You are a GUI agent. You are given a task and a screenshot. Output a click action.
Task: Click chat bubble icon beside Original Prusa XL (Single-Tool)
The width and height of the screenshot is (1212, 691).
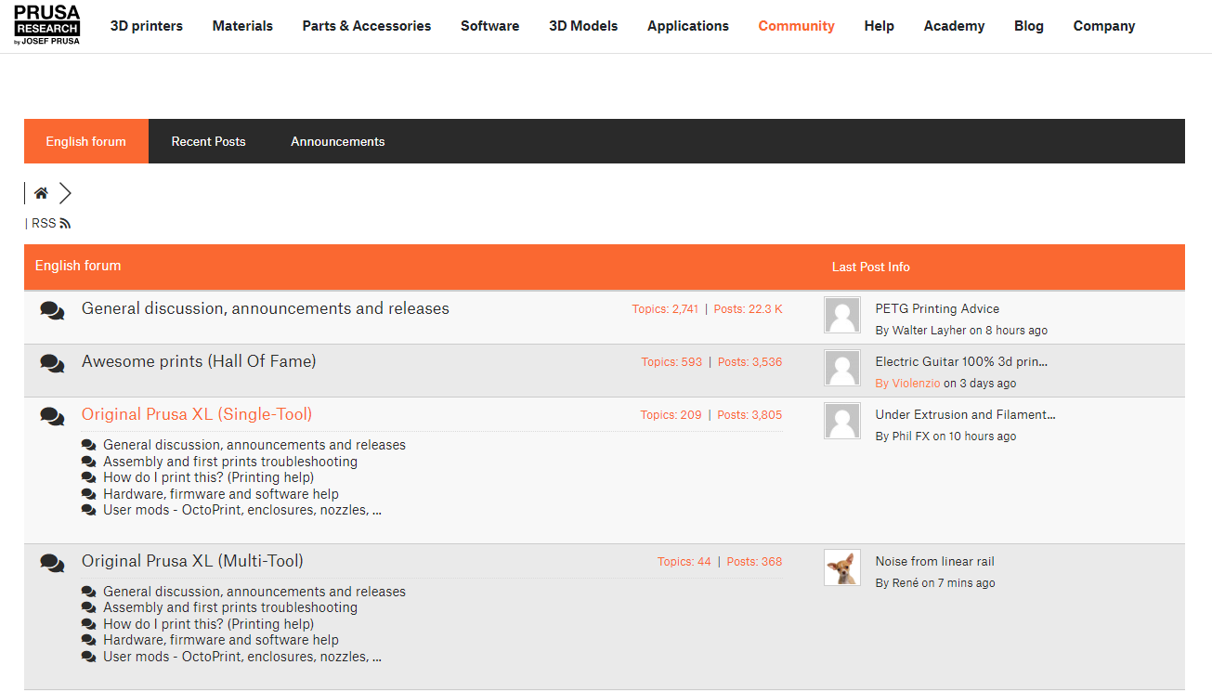(x=53, y=416)
